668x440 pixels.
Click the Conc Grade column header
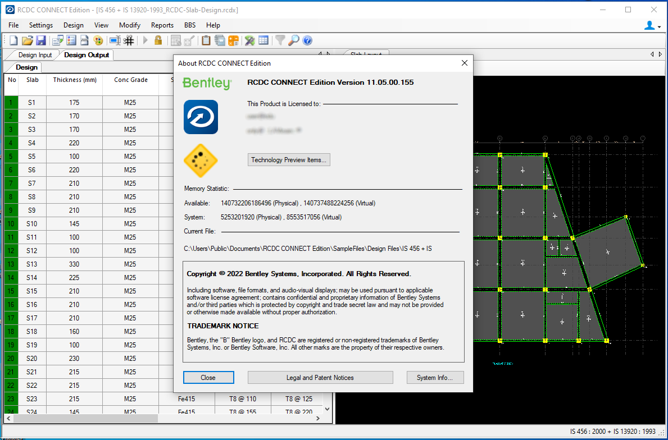tap(131, 84)
